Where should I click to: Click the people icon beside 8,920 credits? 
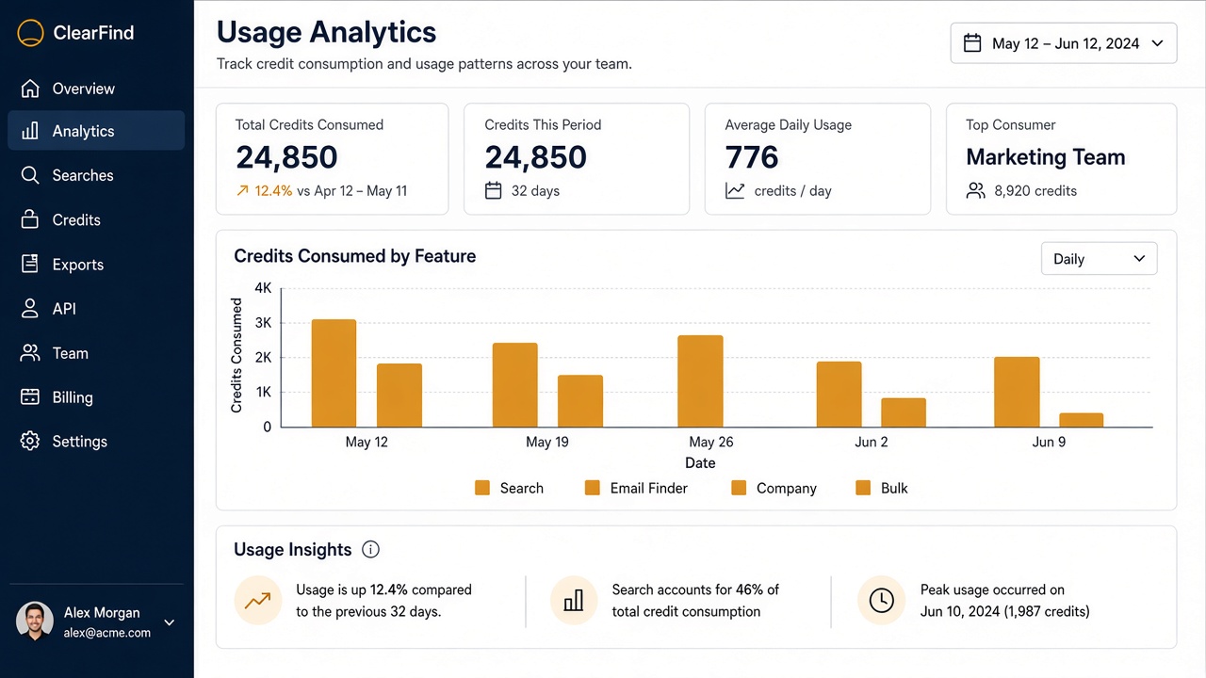pos(976,190)
